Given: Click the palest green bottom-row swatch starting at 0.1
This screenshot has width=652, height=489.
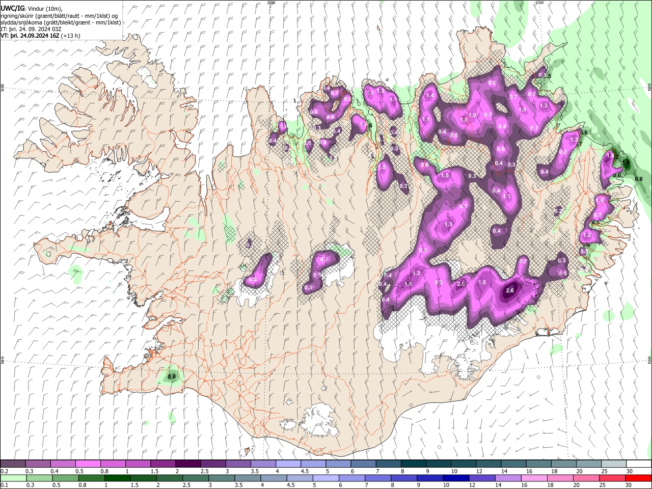Looking at the screenshot, I should pos(13,478).
